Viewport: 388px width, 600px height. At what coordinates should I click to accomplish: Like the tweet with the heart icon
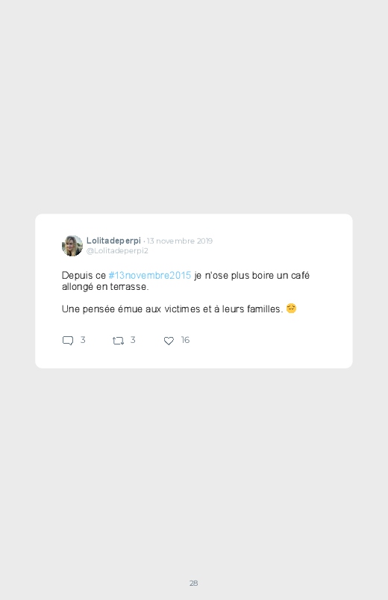click(x=169, y=341)
